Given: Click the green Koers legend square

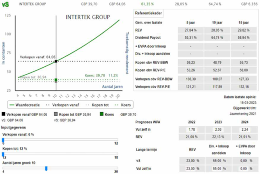Looking at the screenshot, I should [102, 114].
